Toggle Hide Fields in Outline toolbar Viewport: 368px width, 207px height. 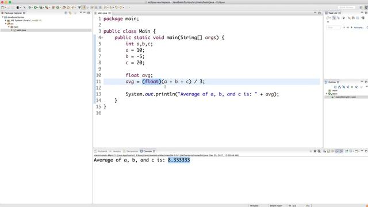344,87
